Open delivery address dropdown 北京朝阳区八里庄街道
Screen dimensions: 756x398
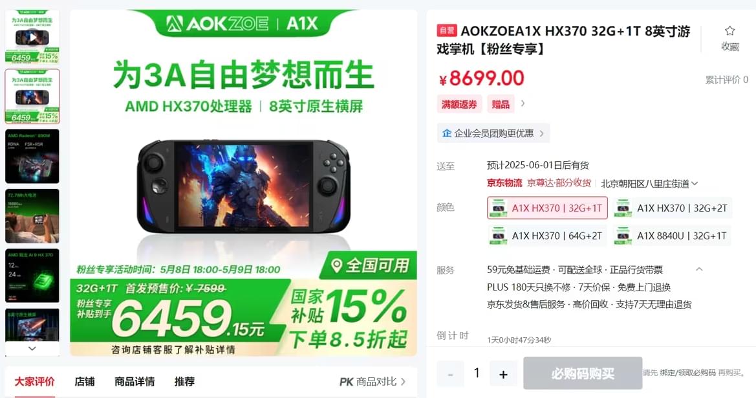pyautogui.click(x=649, y=183)
